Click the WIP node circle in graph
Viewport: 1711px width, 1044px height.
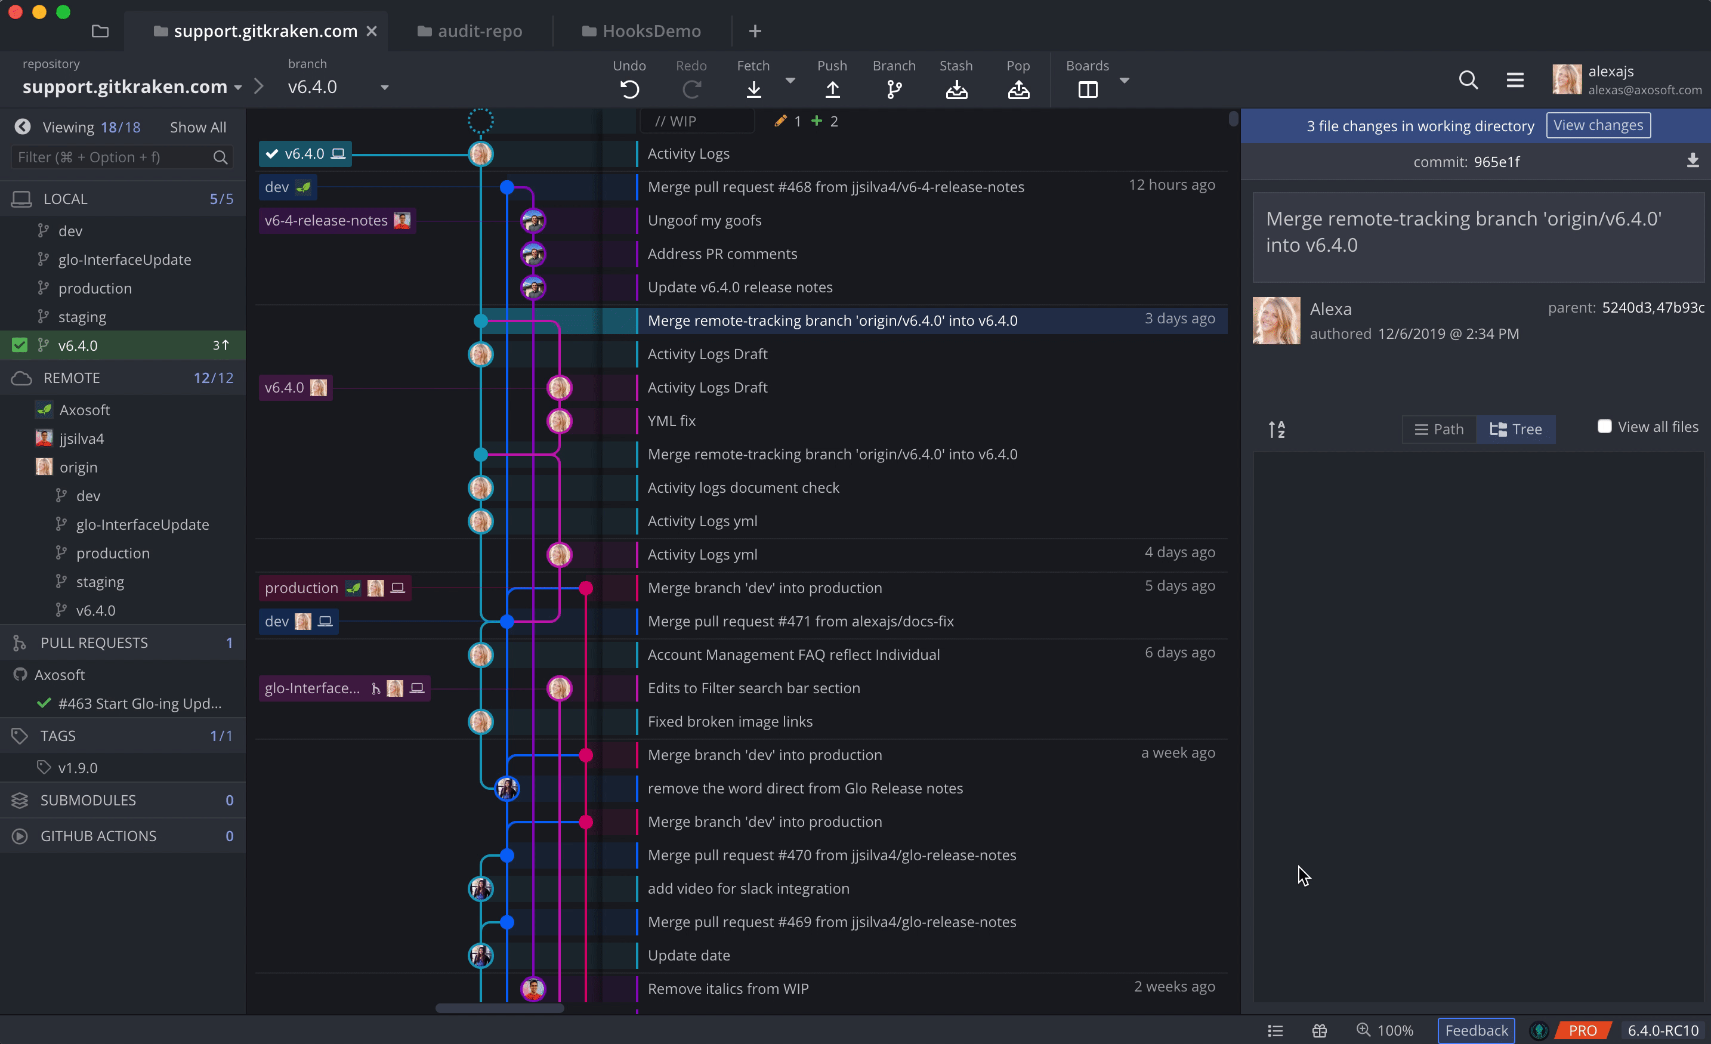(480, 121)
